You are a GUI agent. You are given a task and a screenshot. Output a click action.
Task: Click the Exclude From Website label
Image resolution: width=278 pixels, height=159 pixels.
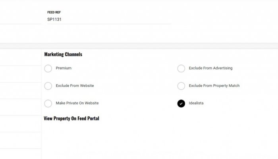75,86
